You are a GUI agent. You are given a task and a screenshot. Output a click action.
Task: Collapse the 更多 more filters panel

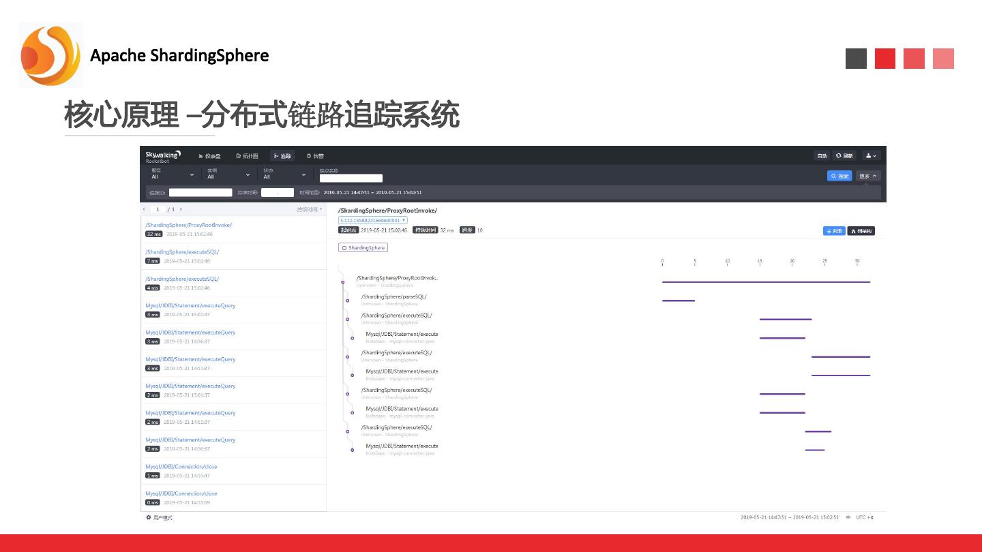click(x=868, y=176)
